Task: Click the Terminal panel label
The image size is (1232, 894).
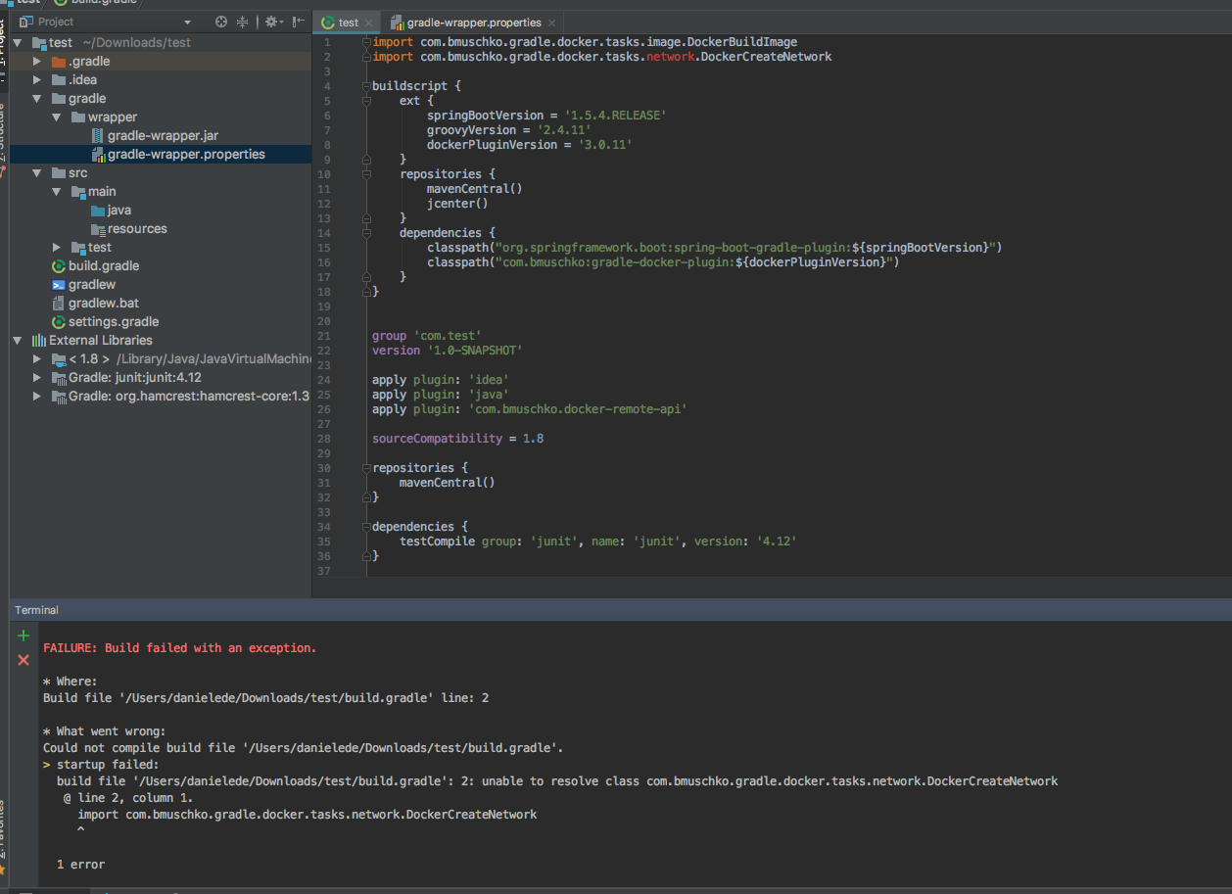Action: 36,609
